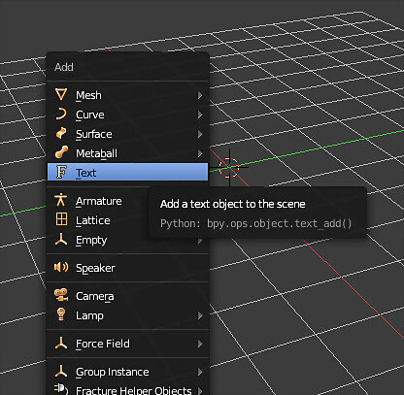Viewport: 404px width, 395px height.
Task: Expand the Mesh submenu arrow
Action: click(200, 95)
